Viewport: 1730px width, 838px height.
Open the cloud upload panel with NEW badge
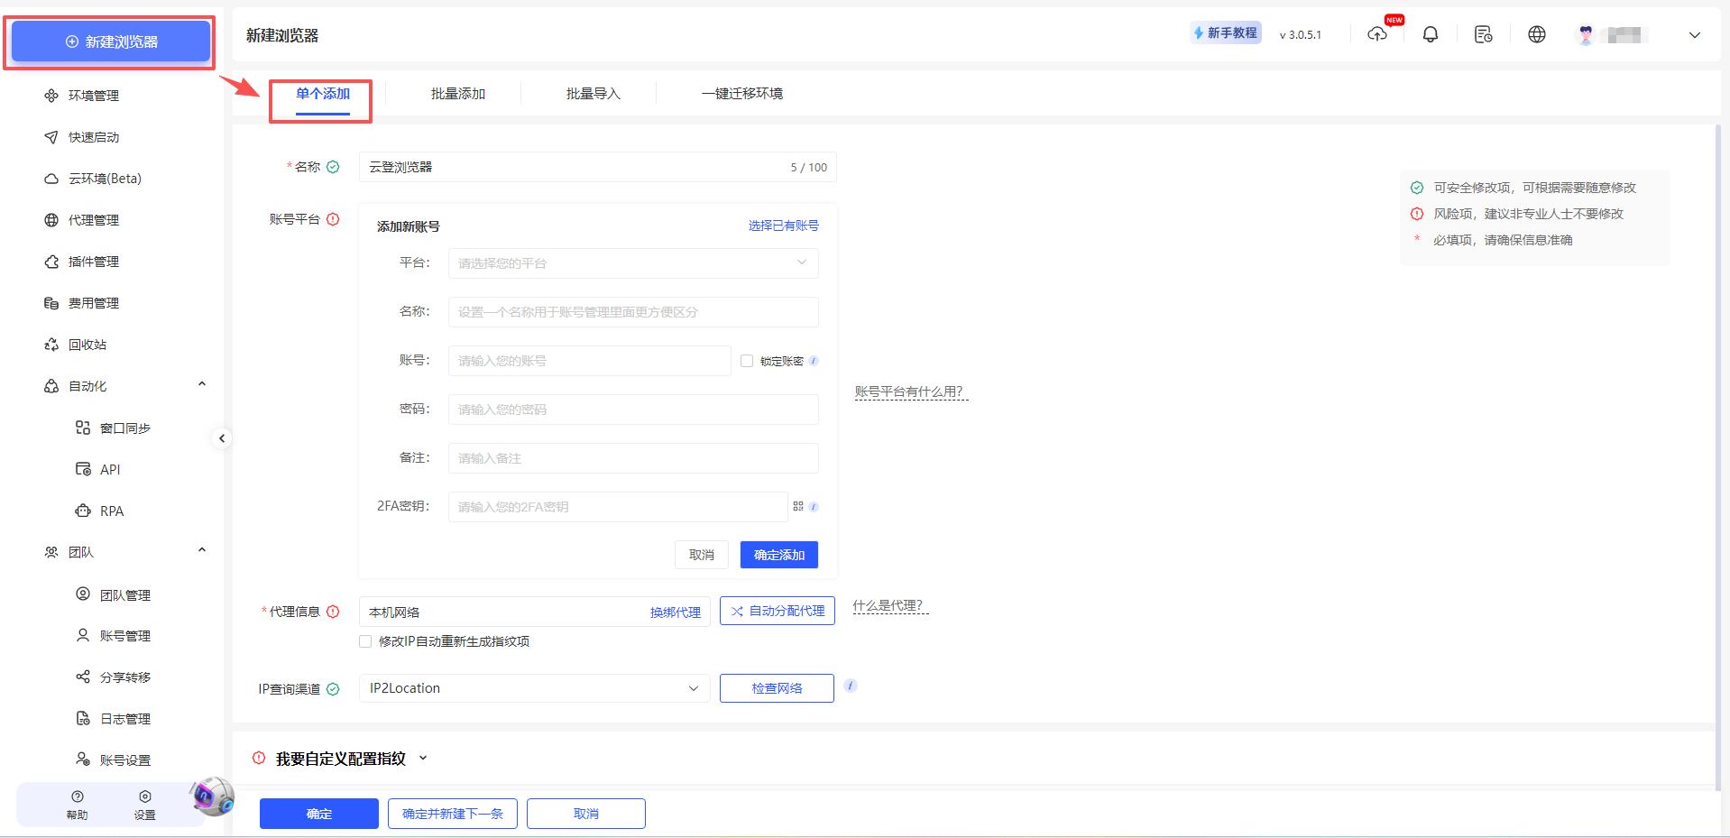[1376, 34]
